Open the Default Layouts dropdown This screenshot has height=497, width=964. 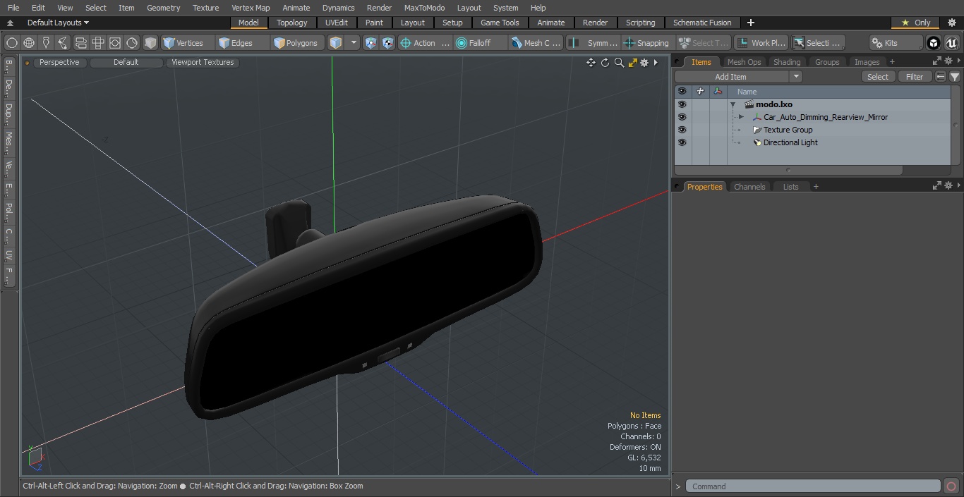pos(57,23)
